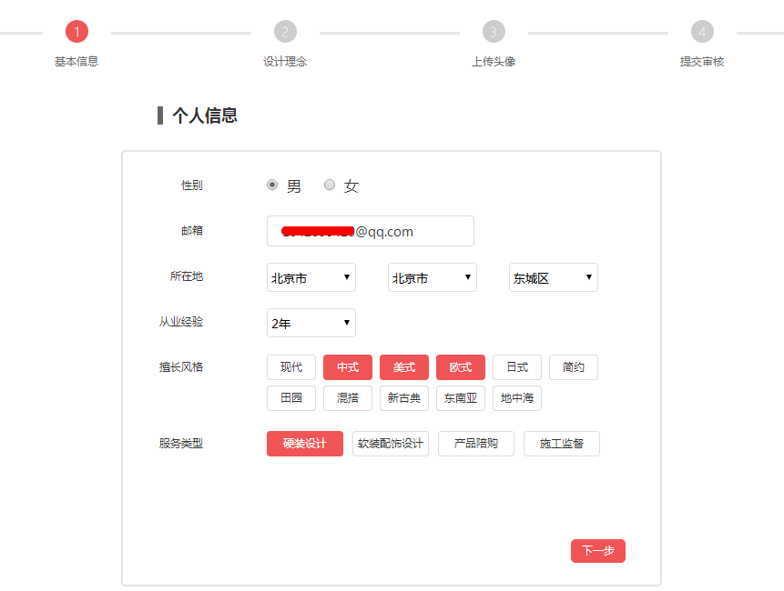Click step 3 circle 上传头像
784x591 pixels.
494,32
